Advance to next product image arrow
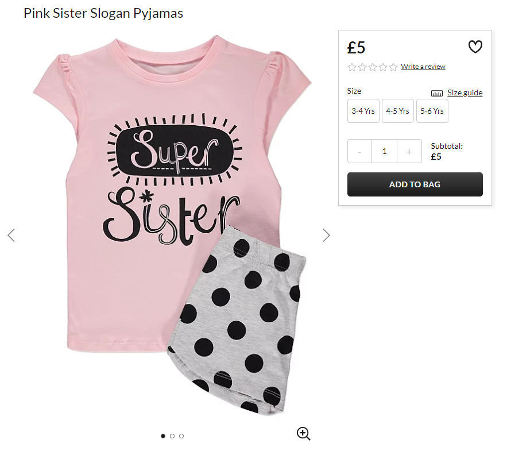Viewport: 507px width, 451px height. (x=326, y=235)
